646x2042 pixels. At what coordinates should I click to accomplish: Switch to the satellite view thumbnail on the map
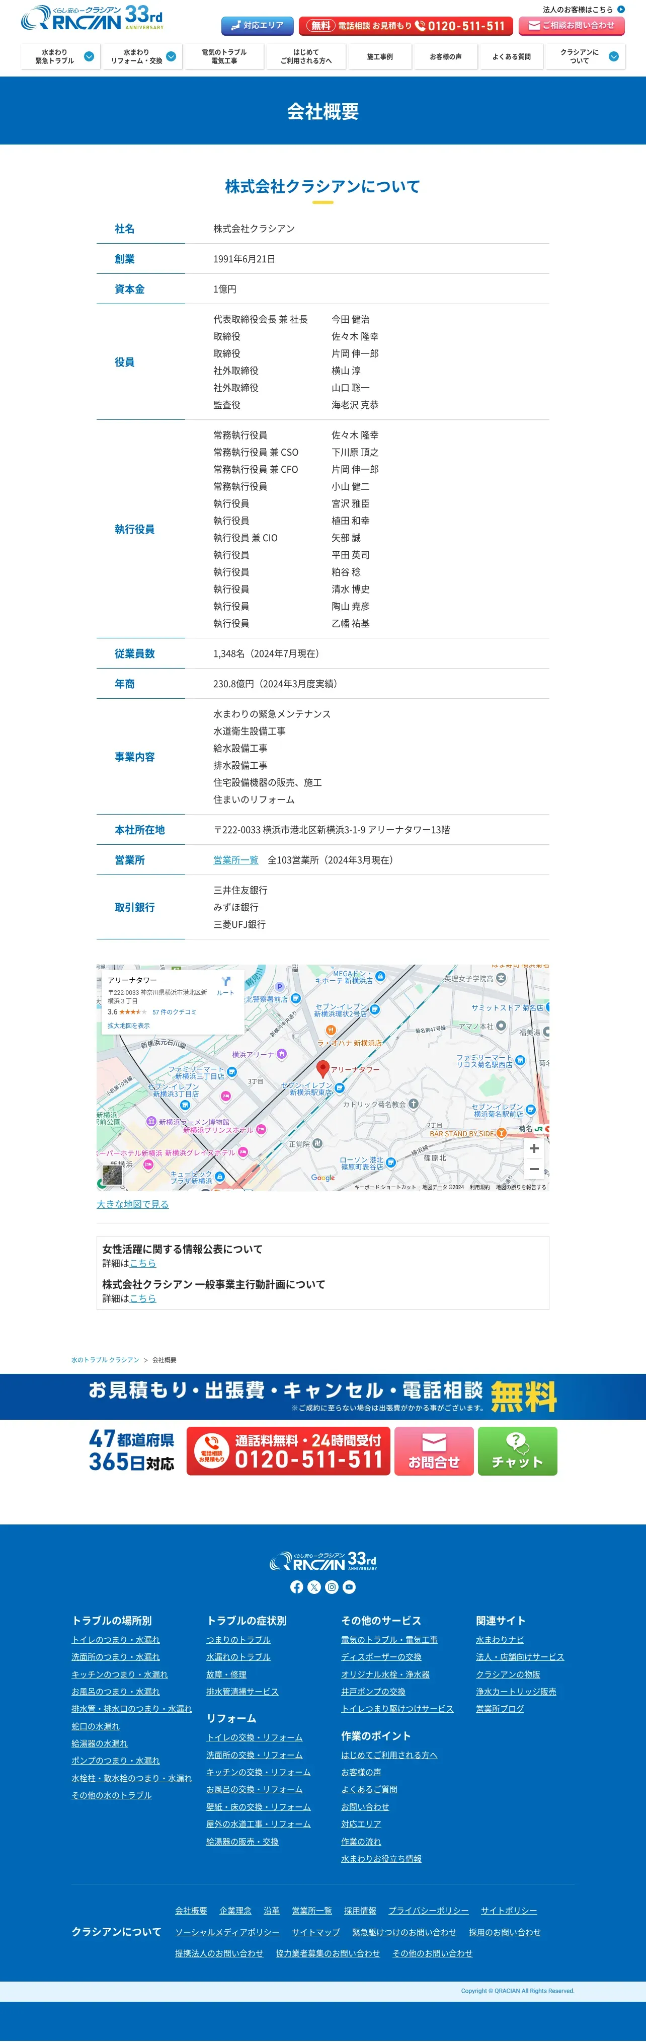click(113, 1175)
